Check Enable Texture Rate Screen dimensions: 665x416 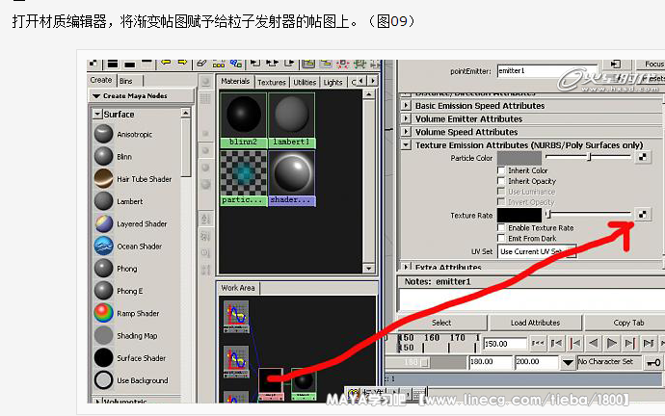pos(501,227)
